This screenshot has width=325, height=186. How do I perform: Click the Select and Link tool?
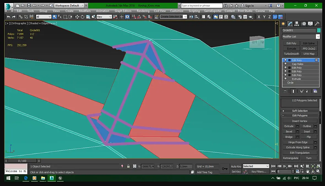pos(21,17)
